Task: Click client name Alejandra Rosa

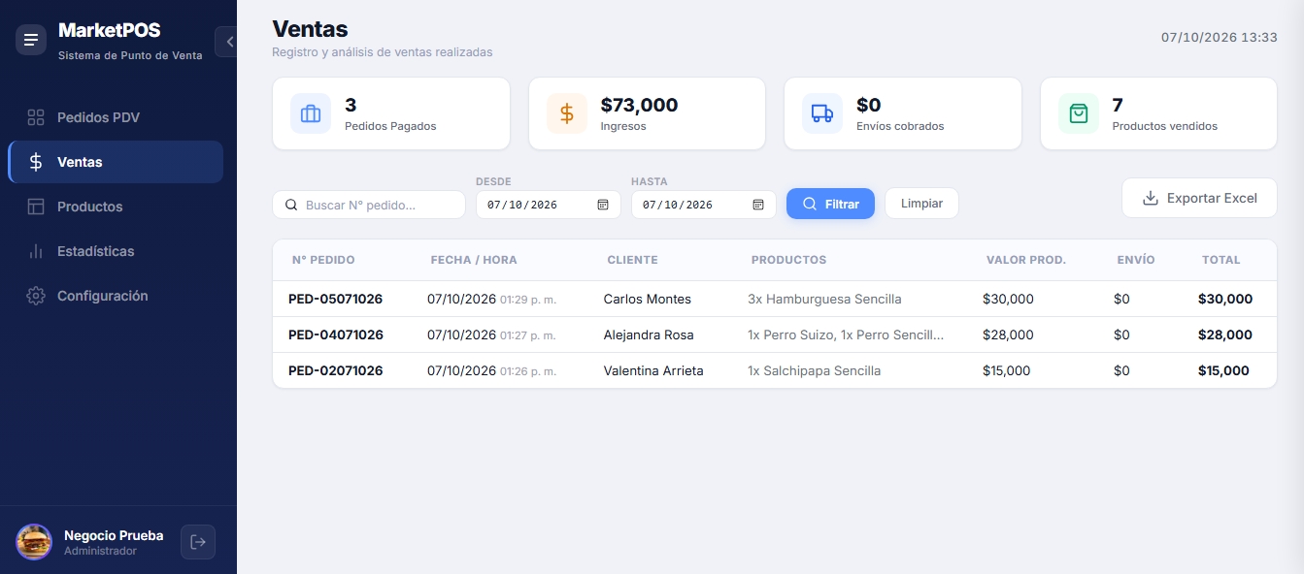Action: pos(649,335)
